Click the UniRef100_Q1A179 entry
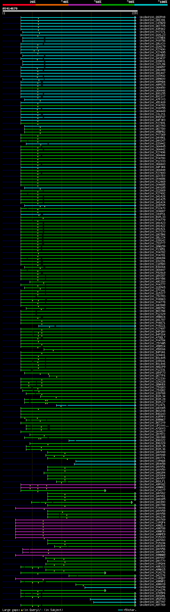Screen dimensions: 170x612 click(152, 47)
